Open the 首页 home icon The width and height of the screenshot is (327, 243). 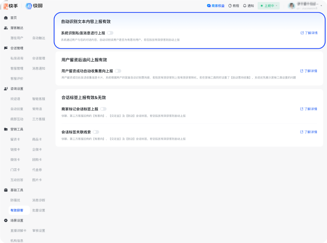click(6, 18)
